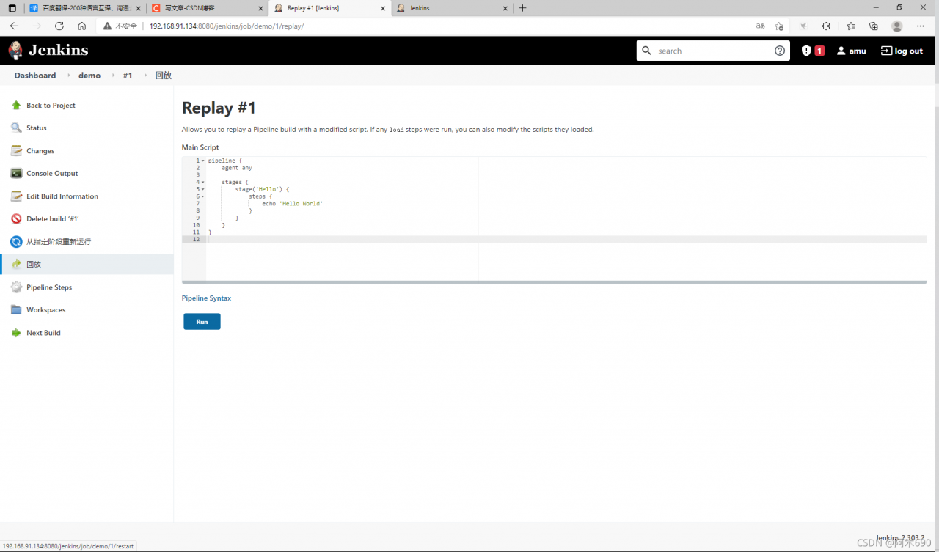Open the Changes notepad icon
Screen dimensions: 939x552
(16, 150)
